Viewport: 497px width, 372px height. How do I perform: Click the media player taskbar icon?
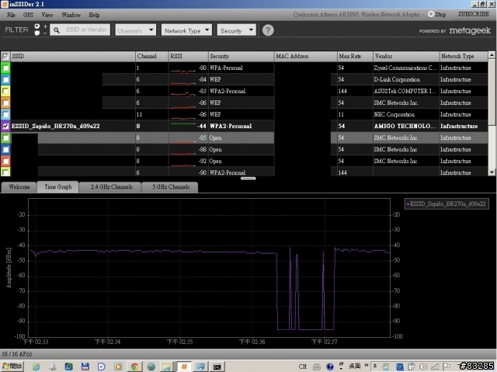(118, 367)
